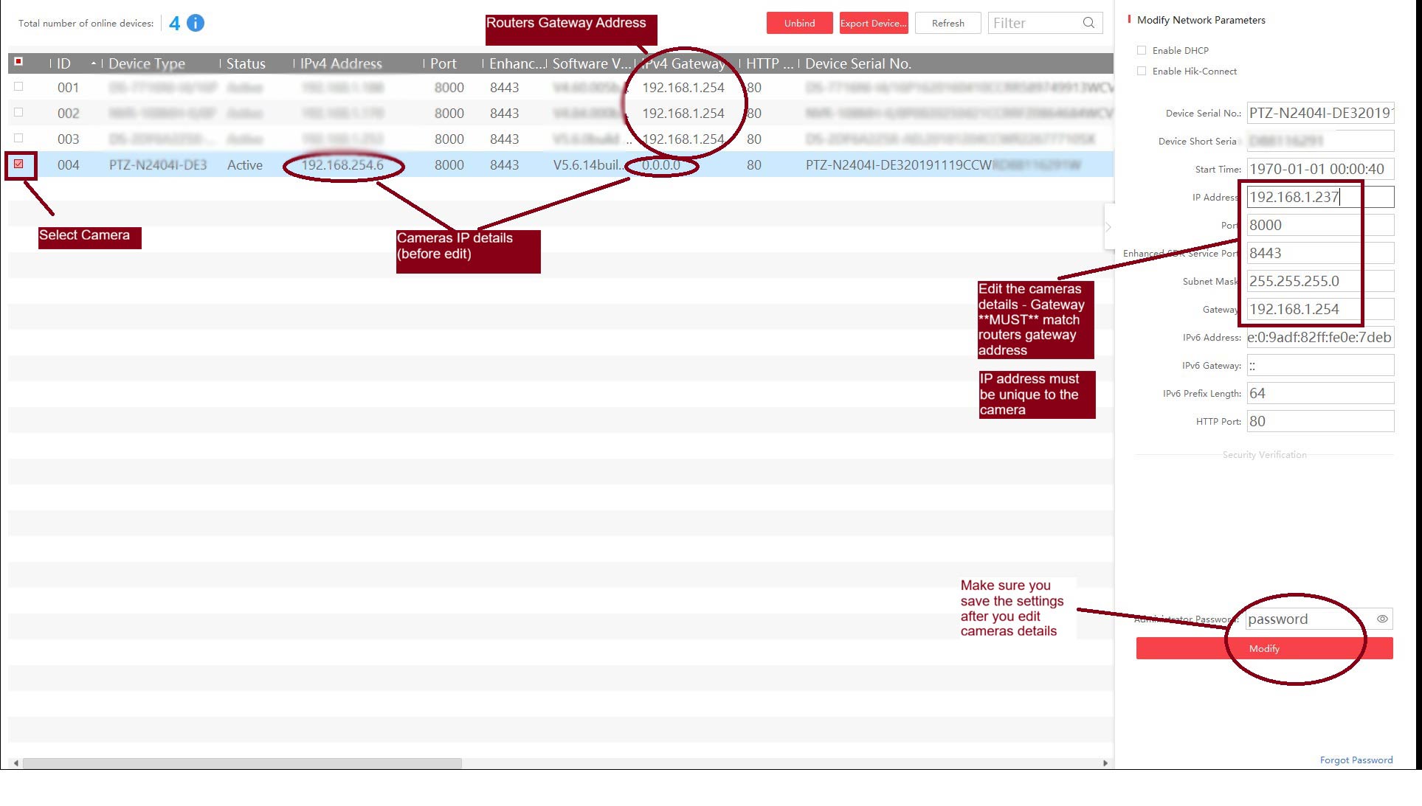Click Modify to save network parameters
This screenshot has width=1422, height=806.
[1264, 648]
